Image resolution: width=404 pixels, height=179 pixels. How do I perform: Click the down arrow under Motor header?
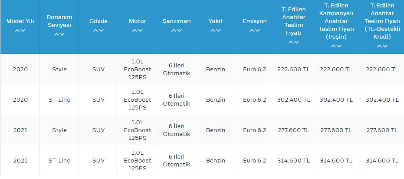(140, 30)
